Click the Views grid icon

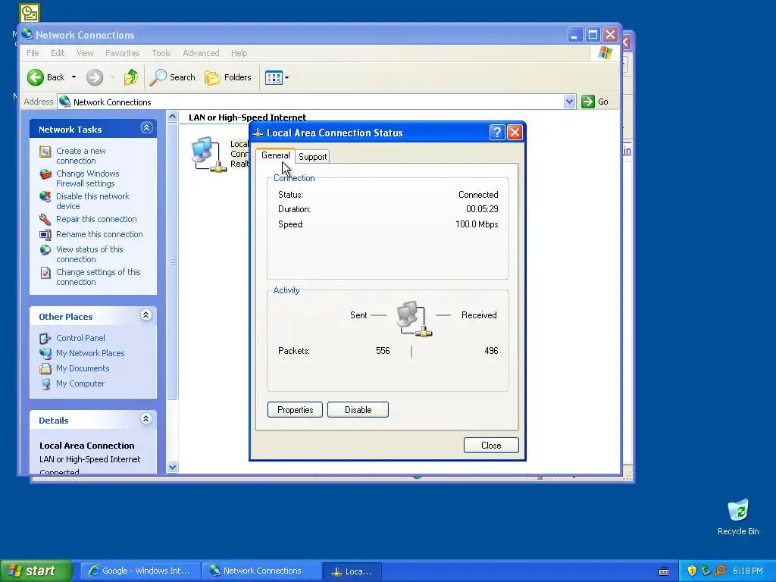point(273,78)
